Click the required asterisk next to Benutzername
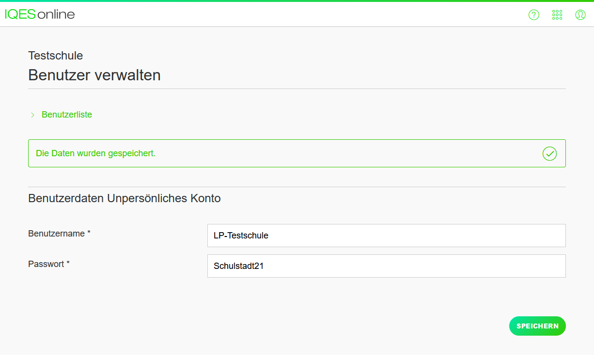This screenshot has width=594, height=355. [89, 234]
